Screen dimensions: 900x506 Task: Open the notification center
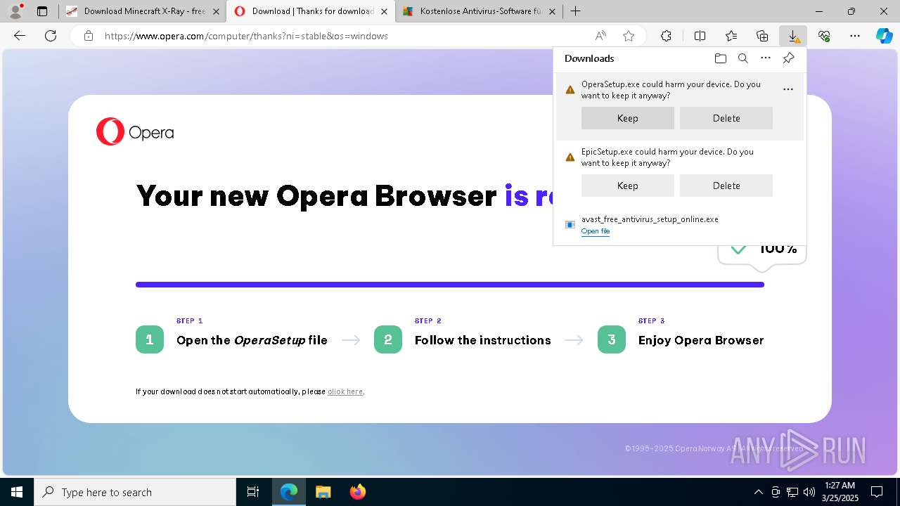[x=877, y=492]
